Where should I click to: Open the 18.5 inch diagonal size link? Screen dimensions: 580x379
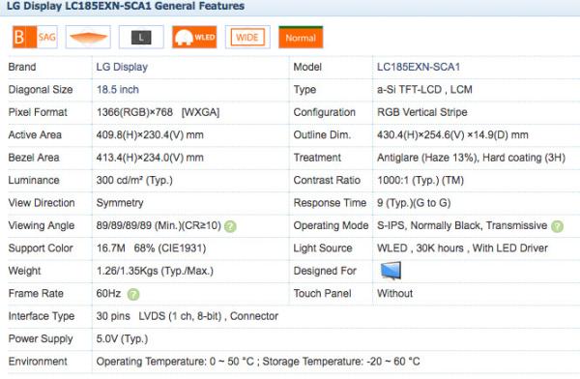[x=118, y=90]
